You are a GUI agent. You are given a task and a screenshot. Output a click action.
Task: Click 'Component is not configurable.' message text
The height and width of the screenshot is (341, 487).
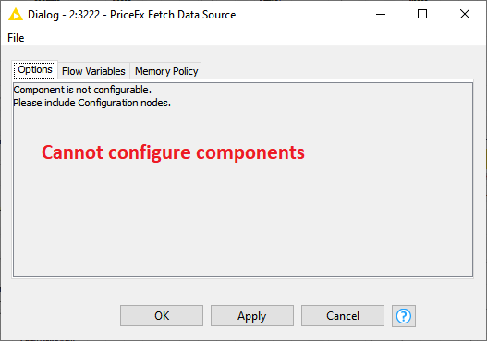coord(82,90)
